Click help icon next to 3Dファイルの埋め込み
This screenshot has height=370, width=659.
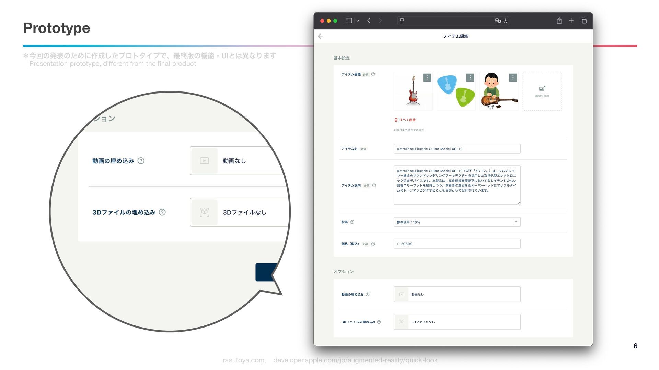(379, 322)
